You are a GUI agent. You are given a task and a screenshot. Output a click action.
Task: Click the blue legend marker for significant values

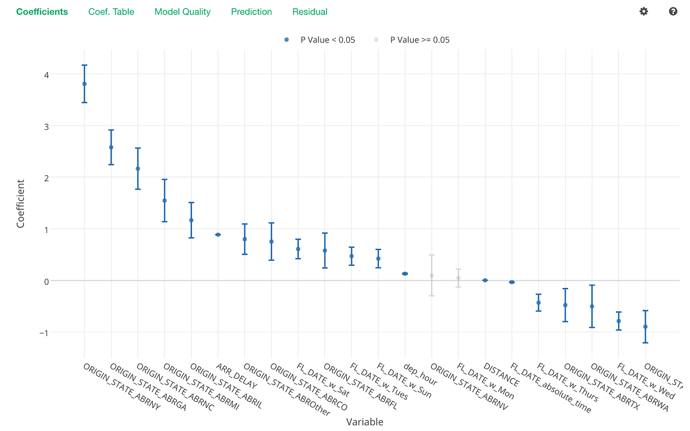tap(286, 40)
